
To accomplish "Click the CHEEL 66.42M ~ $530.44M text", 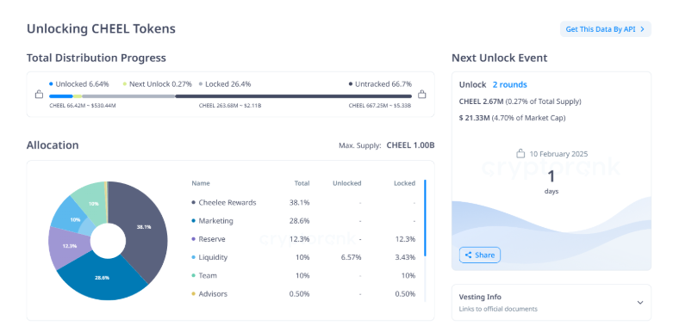I will [83, 106].
